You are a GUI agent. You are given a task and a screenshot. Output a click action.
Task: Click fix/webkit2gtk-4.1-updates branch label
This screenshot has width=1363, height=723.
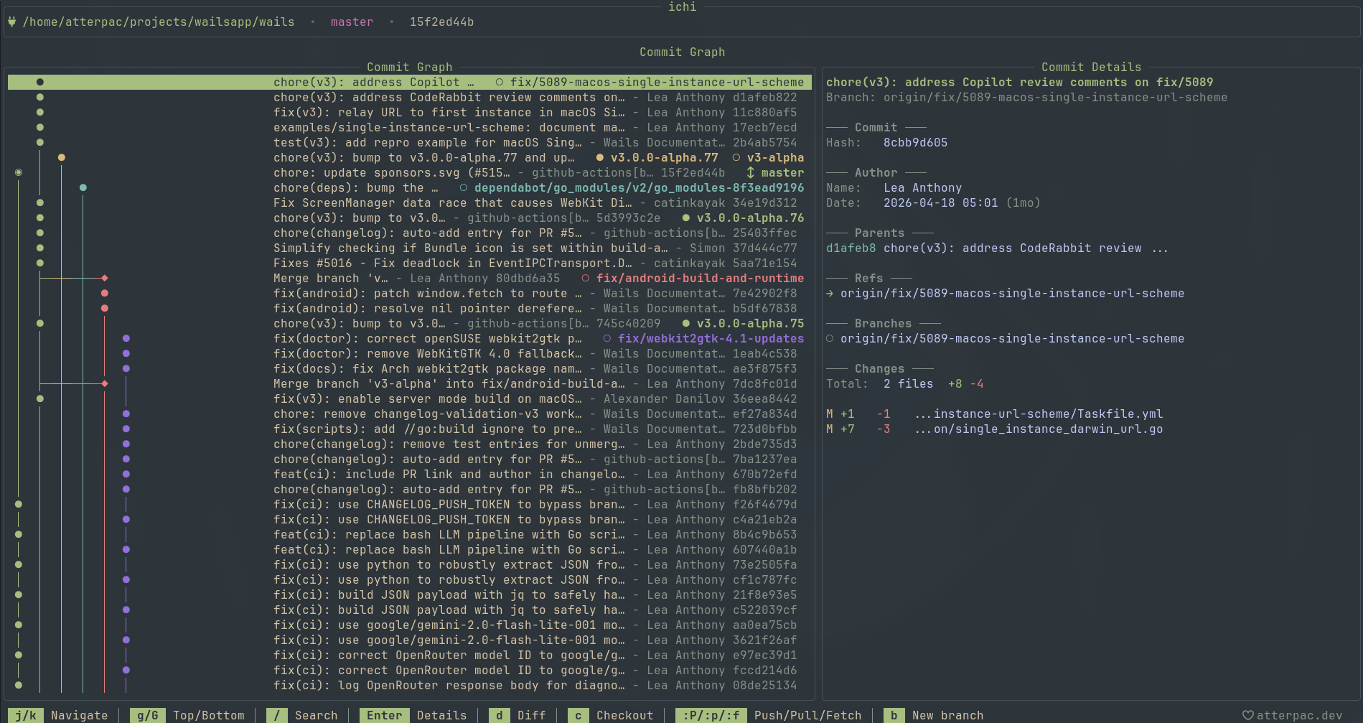click(x=711, y=338)
